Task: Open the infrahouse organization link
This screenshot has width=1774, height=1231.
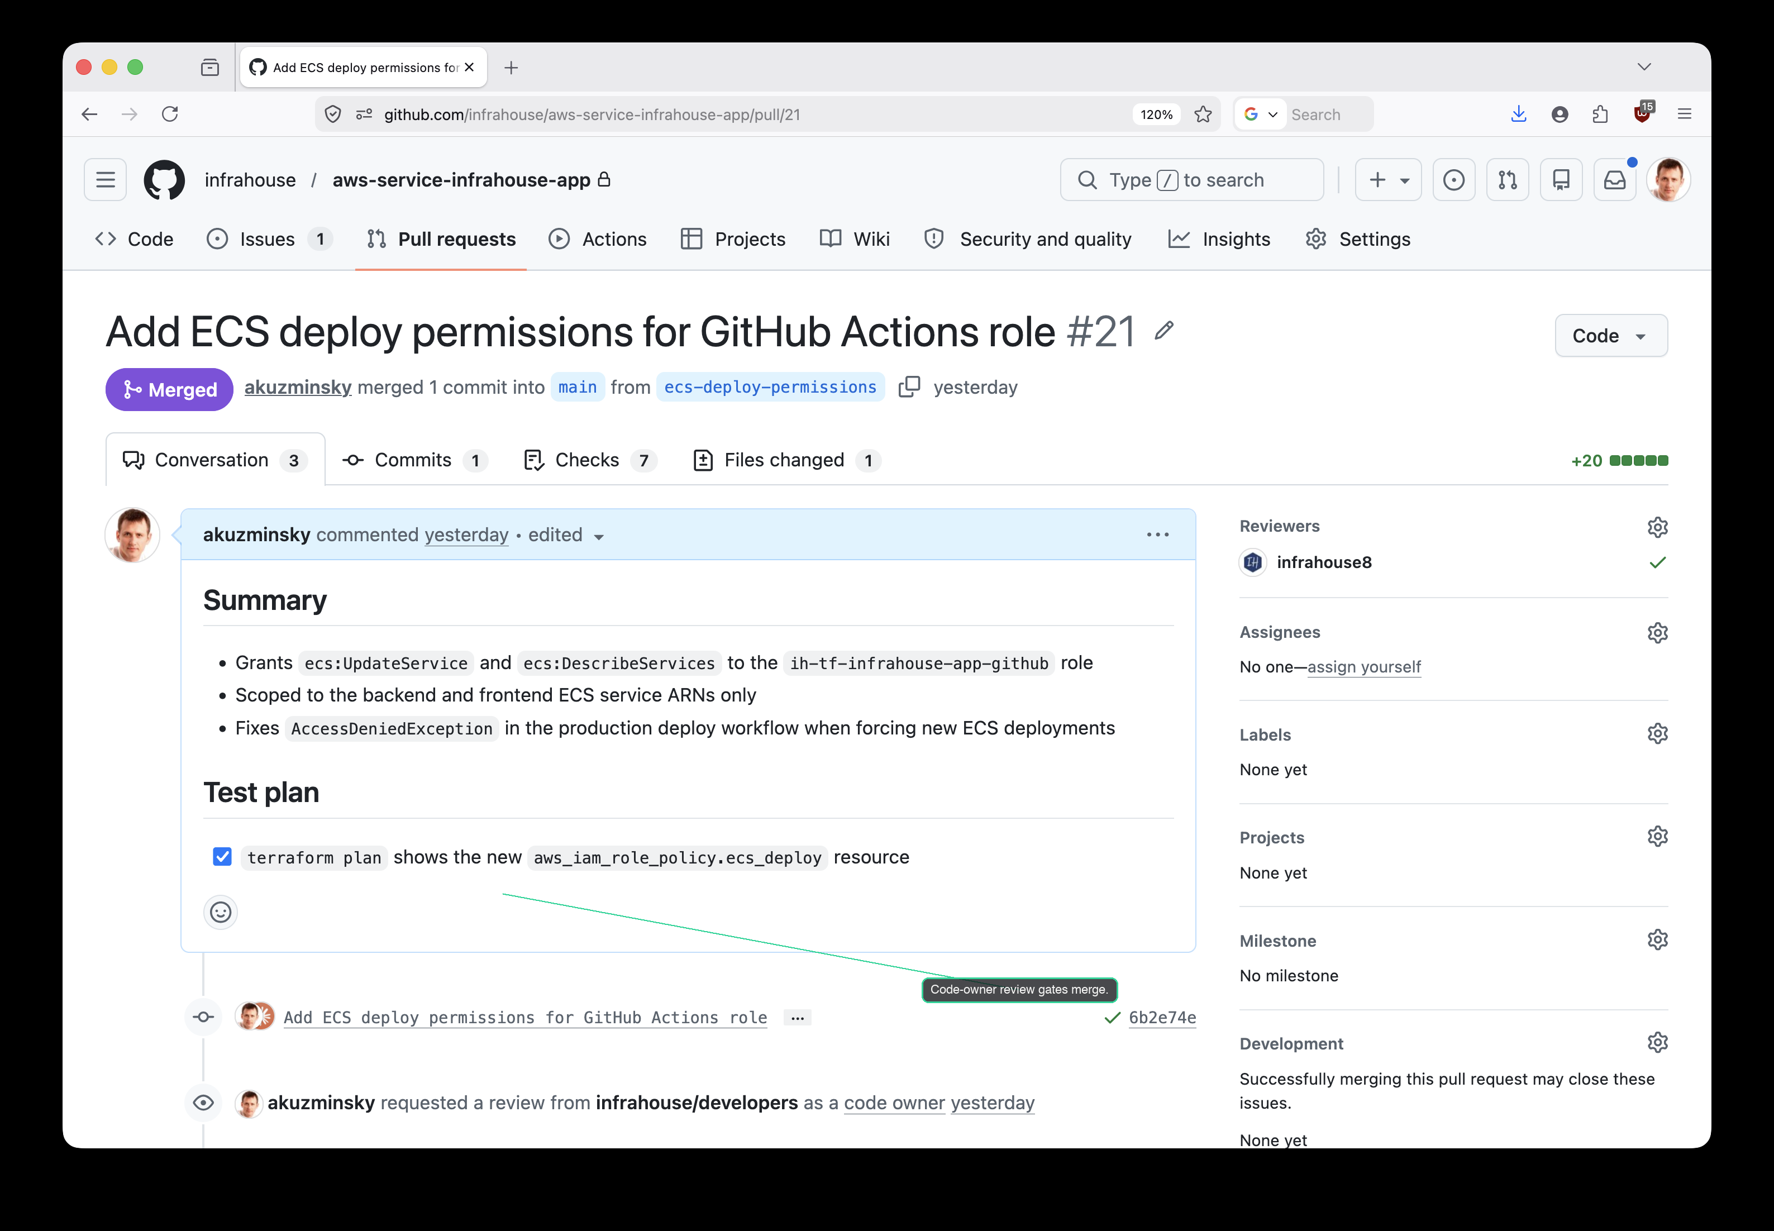Action: tap(250, 180)
